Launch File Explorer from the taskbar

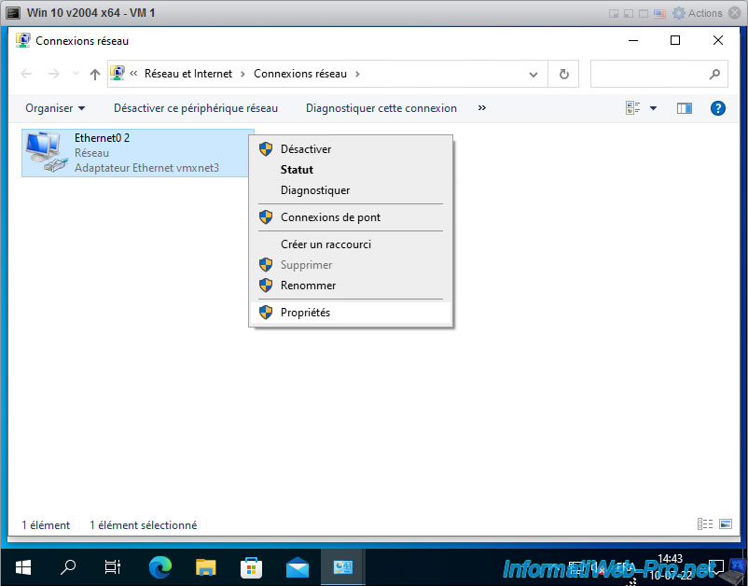tap(204, 566)
